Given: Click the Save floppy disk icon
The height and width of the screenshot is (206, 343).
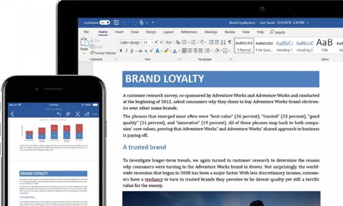Looking at the screenshot, I should pos(116,23).
